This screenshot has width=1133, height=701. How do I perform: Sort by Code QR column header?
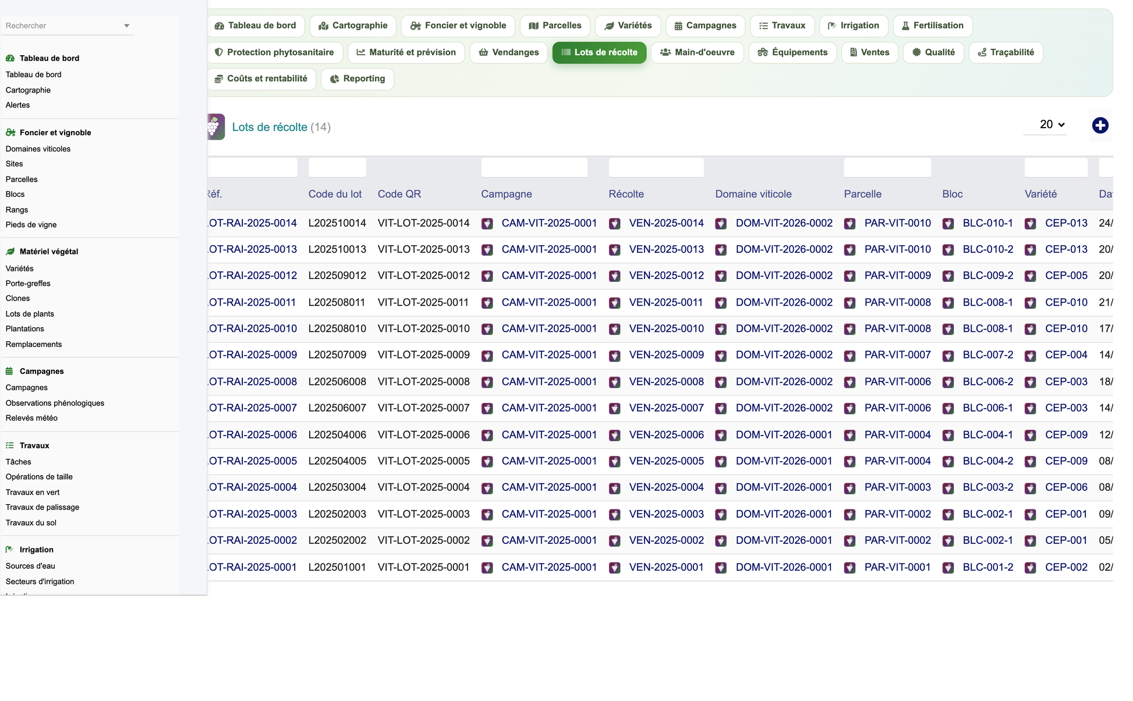[x=399, y=194]
